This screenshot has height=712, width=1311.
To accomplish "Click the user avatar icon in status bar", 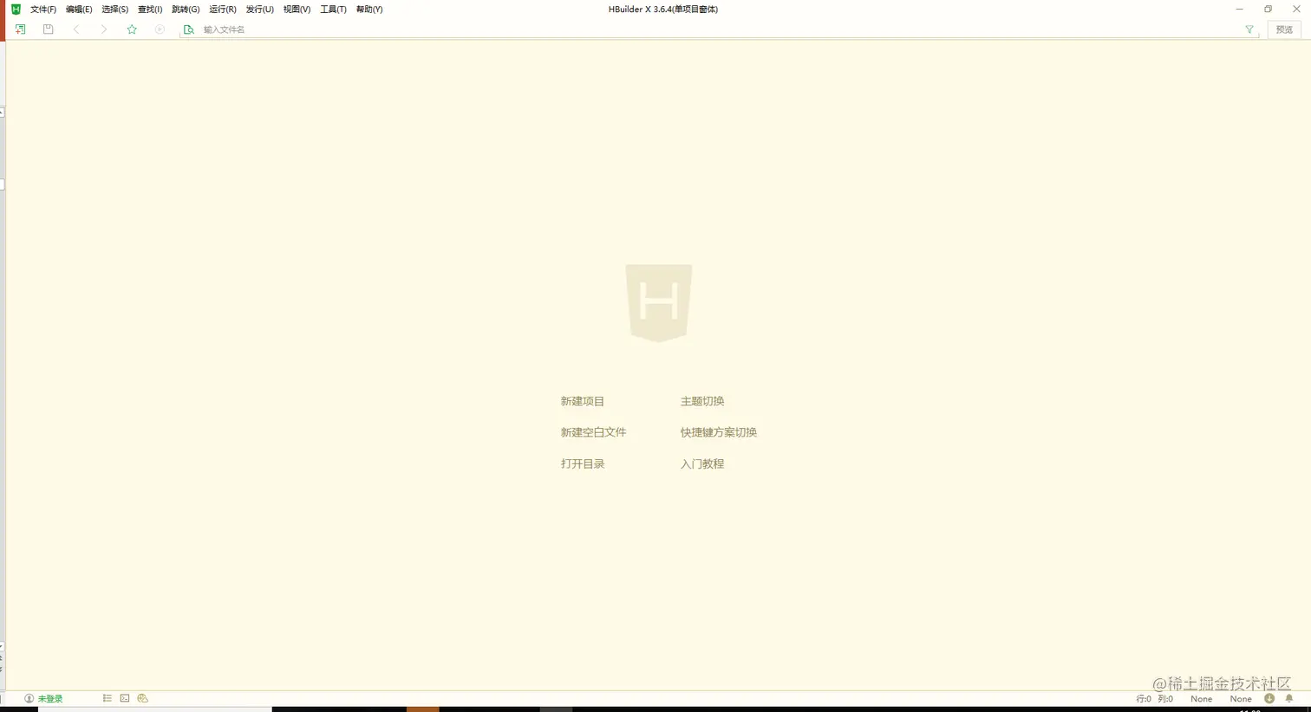I will click(x=29, y=698).
